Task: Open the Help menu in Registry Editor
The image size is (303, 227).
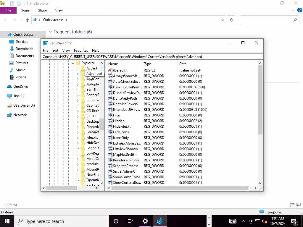Action: (x=96, y=50)
